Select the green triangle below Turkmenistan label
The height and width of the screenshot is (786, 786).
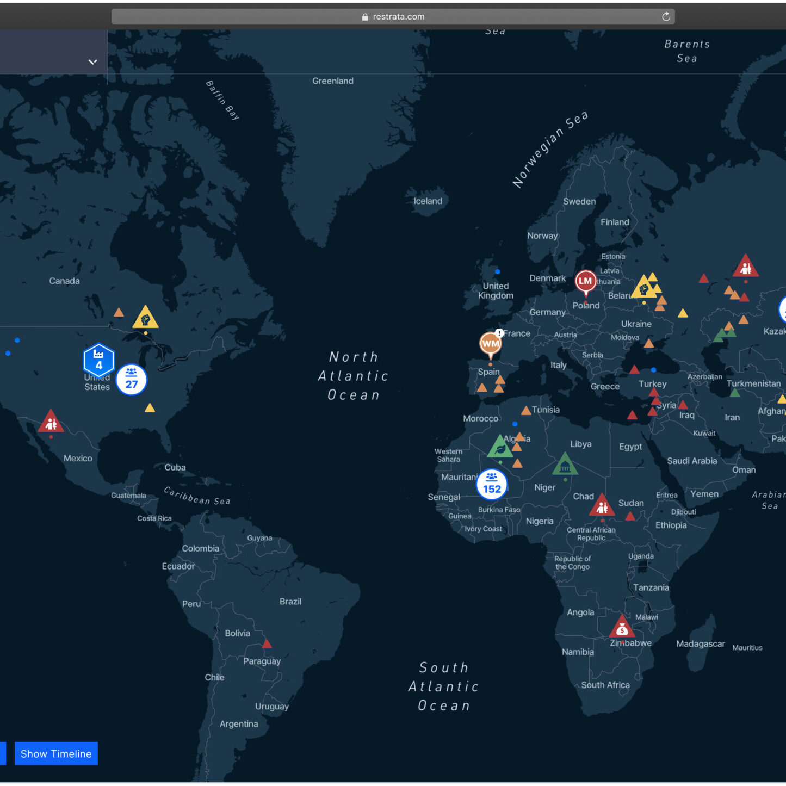[x=735, y=392]
